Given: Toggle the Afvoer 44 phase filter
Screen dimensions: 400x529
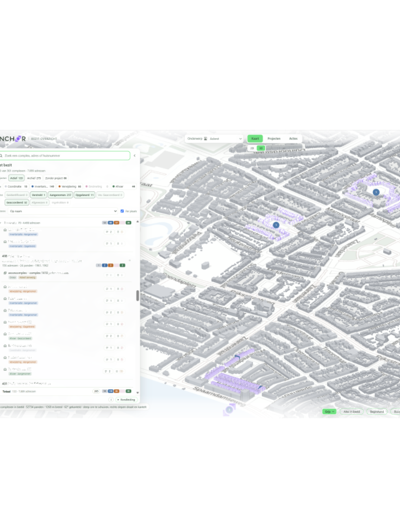Looking at the screenshot, I should click(123, 186).
